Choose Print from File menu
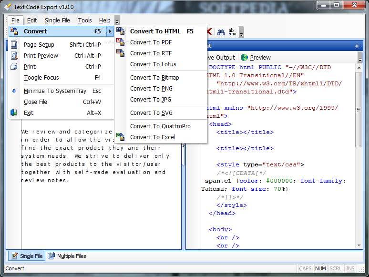 (61, 67)
